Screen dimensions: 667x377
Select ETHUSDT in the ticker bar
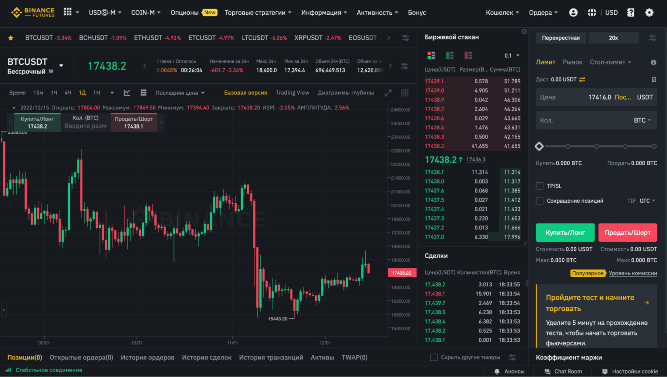(157, 38)
